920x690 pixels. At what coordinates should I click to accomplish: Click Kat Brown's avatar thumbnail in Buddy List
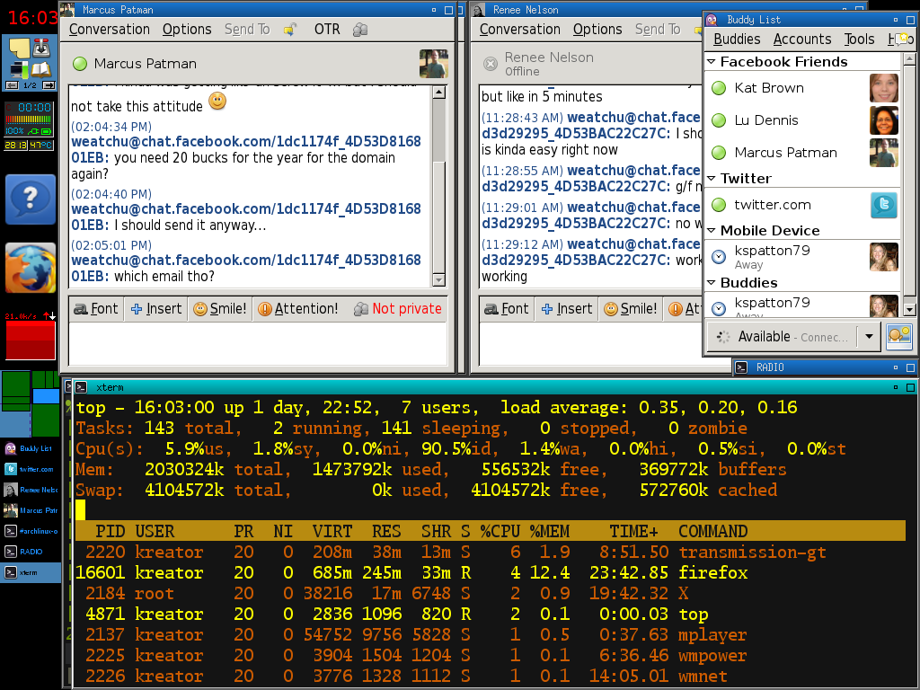click(884, 88)
